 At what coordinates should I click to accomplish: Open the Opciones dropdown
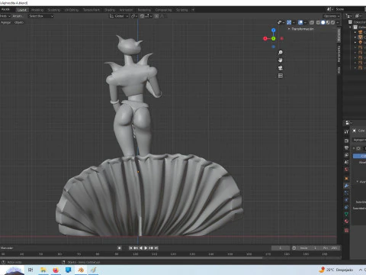pyautogui.click(x=332, y=16)
